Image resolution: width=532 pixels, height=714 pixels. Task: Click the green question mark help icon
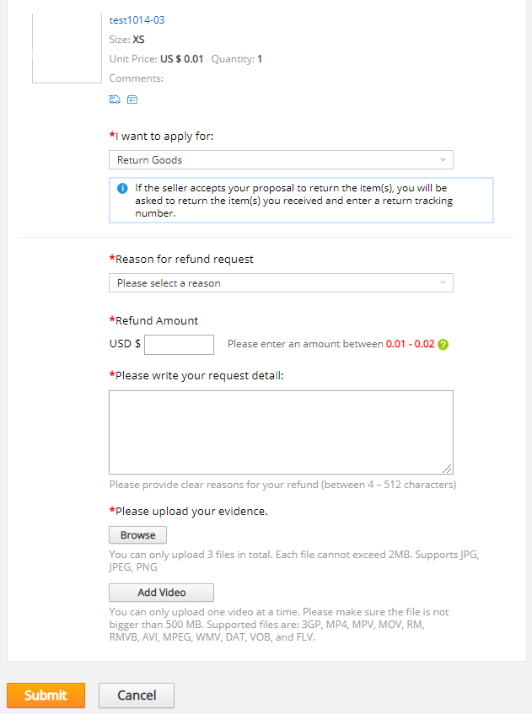(443, 344)
